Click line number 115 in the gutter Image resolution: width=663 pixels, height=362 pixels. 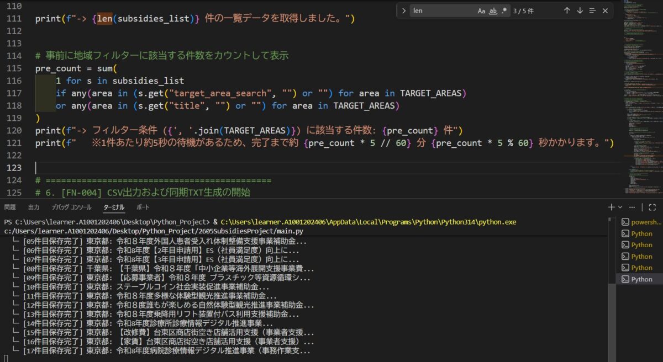click(13, 68)
